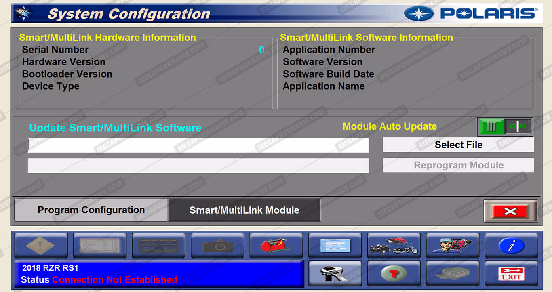This screenshot has width=552, height=292.
Task: Click the Polaris logo in the header
Action: coord(470,14)
